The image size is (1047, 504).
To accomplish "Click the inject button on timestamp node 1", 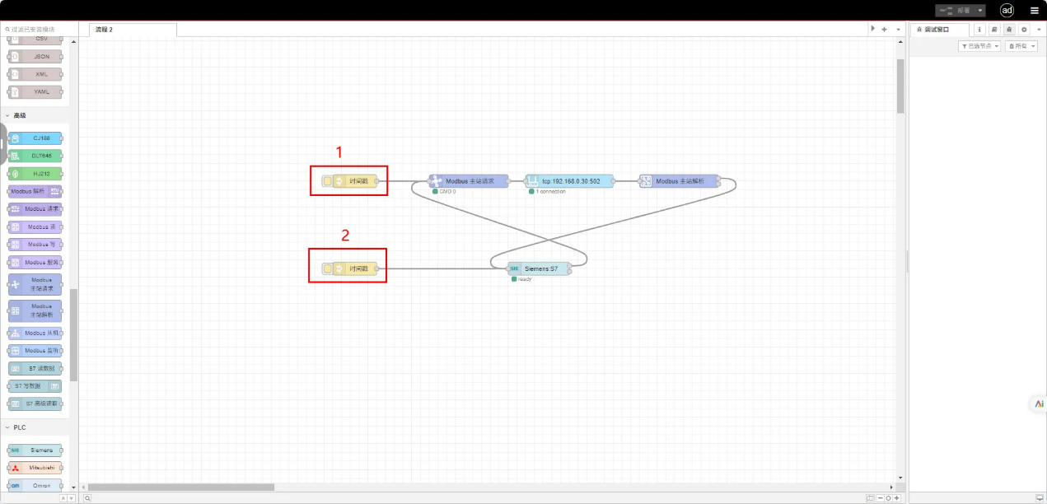I will pos(327,180).
